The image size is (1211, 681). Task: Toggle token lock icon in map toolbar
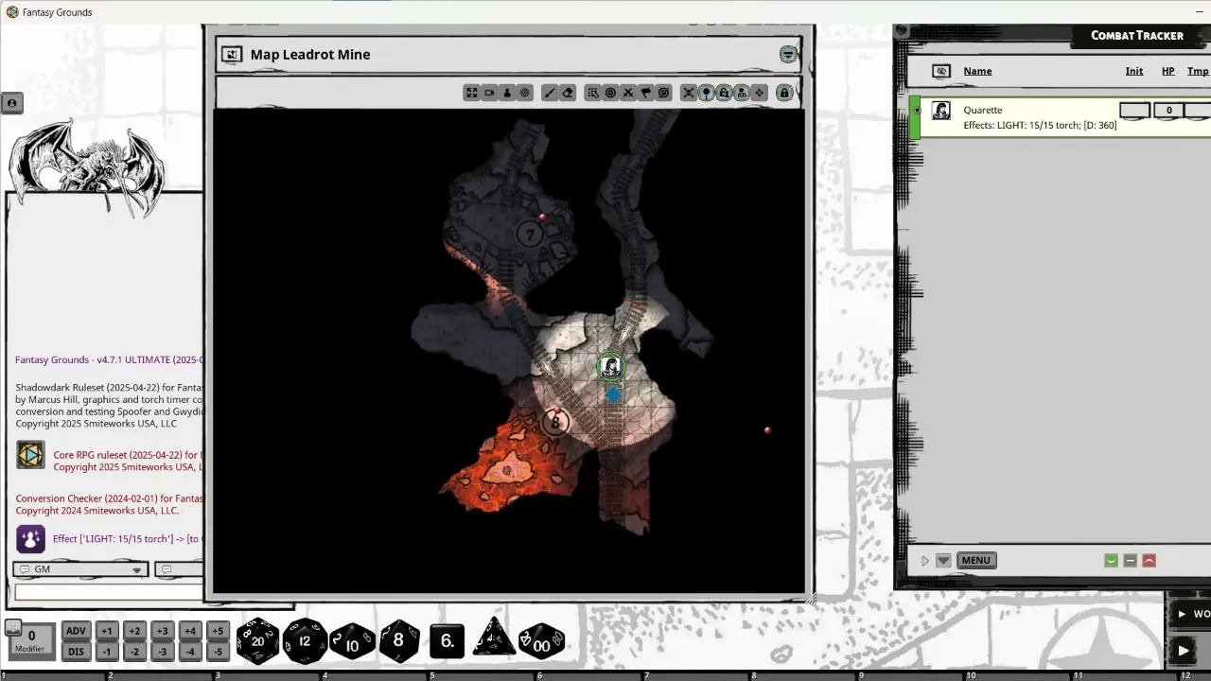(724, 93)
